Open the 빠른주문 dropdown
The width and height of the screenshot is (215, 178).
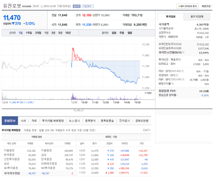(207, 6)
